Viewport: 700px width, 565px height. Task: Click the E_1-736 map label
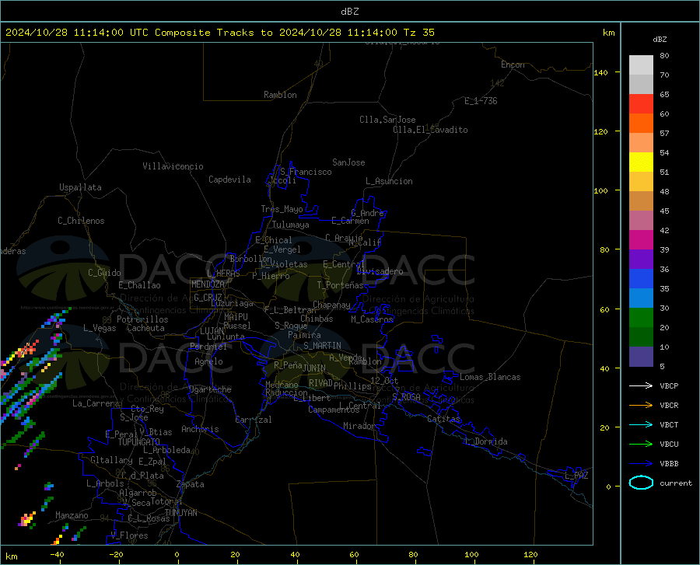point(481,101)
